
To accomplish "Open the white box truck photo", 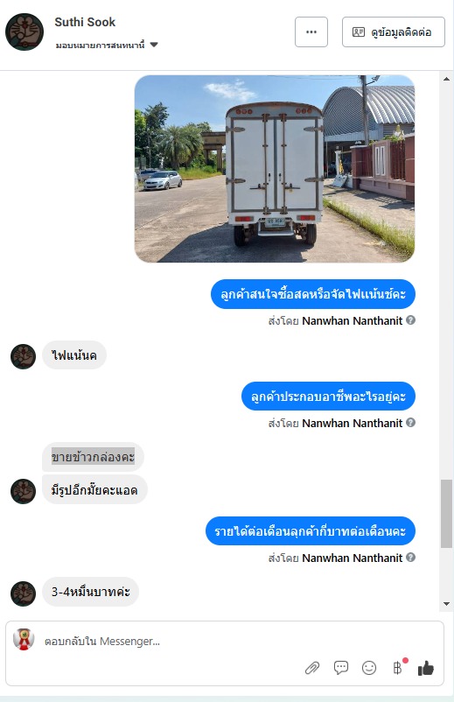I will [x=275, y=168].
